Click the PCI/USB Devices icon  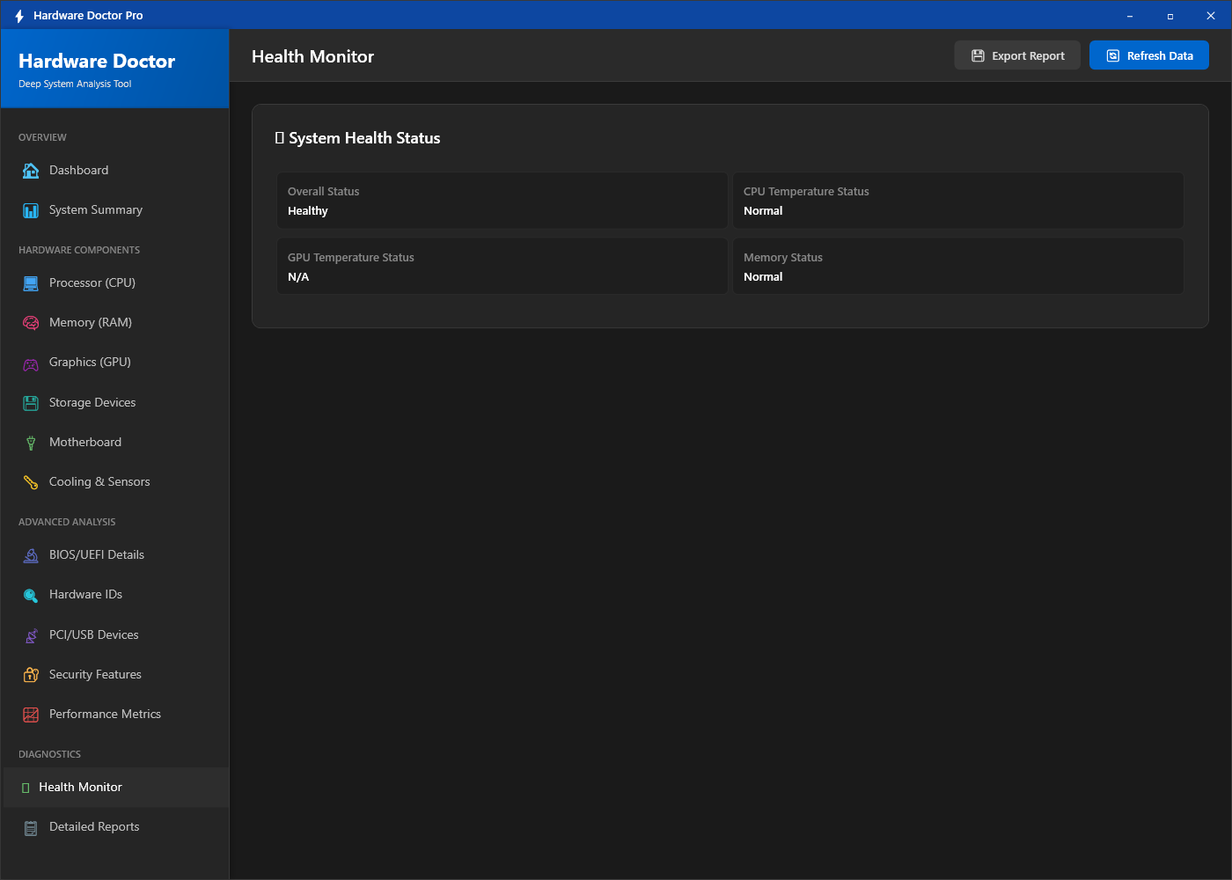(x=31, y=635)
